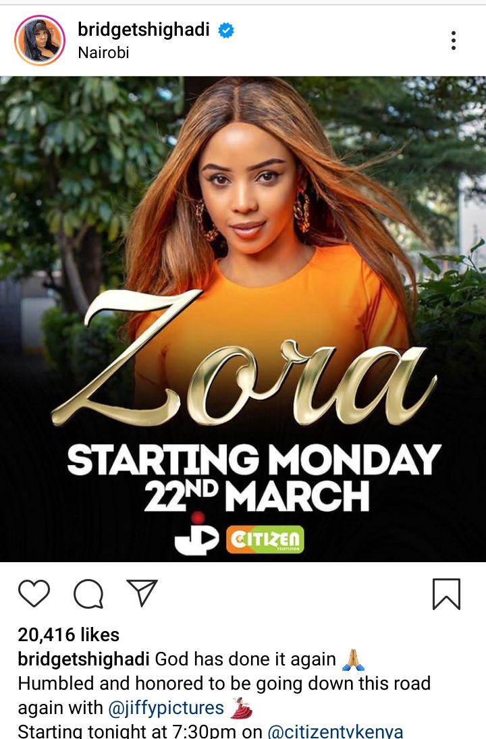
Task: View the 20,416 likes list
Action: pyautogui.click(x=68, y=634)
